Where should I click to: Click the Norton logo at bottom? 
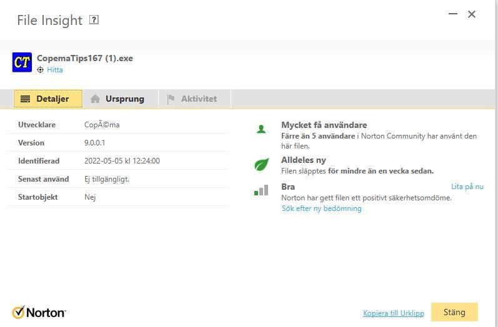(x=39, y=313)
